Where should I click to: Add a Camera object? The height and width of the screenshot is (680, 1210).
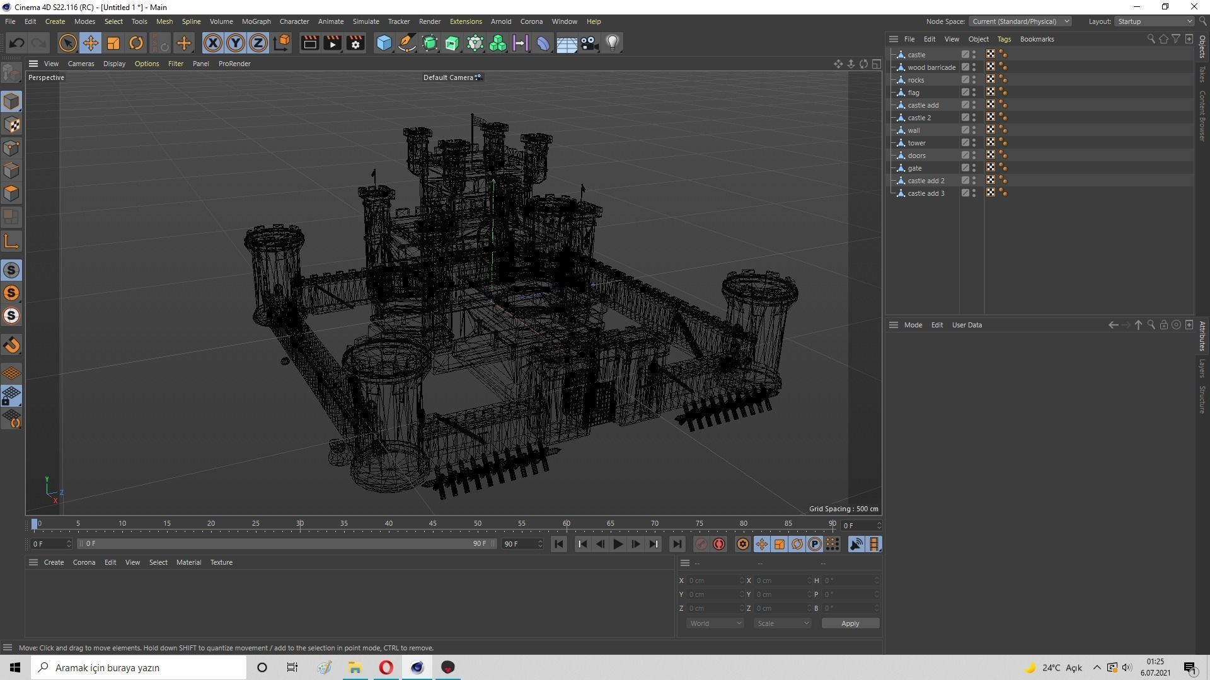coord(589,43)
